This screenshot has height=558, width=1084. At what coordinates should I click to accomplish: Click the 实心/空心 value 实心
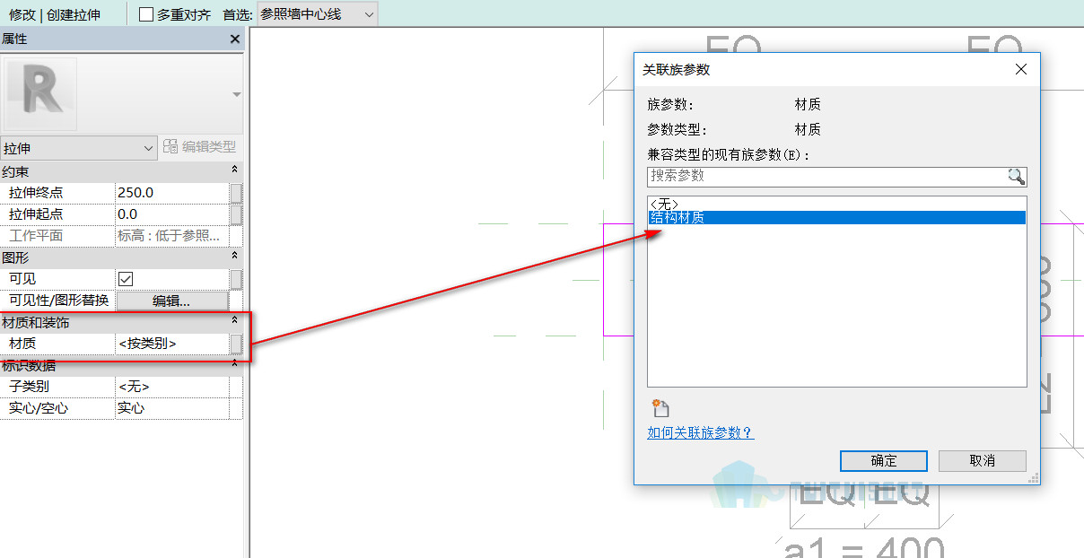coord(172,408)
